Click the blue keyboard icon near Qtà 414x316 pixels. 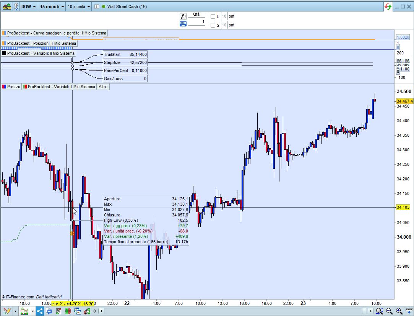pyautogui.click(x=183, y=24)
